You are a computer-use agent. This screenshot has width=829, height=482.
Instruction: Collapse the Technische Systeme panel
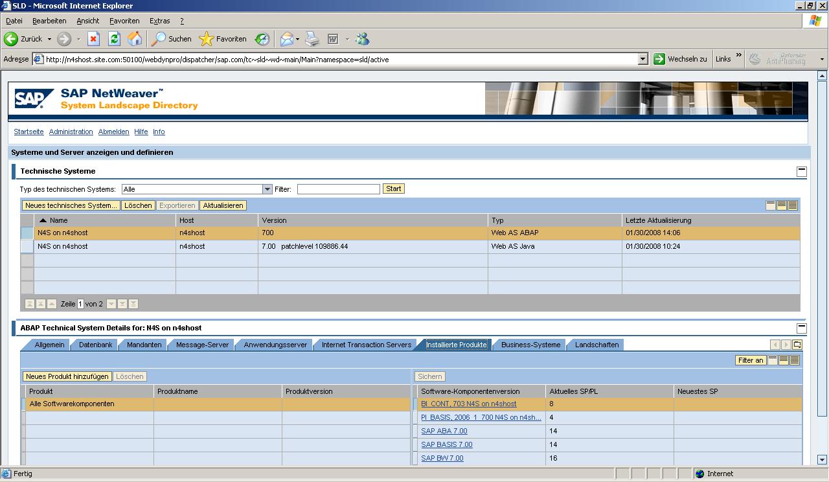pyautogui.click(x=801, y=172)
